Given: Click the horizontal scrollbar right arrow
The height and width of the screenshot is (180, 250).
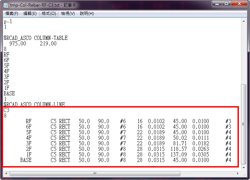Looking at the screenshot, I should (x=238, y=173).
